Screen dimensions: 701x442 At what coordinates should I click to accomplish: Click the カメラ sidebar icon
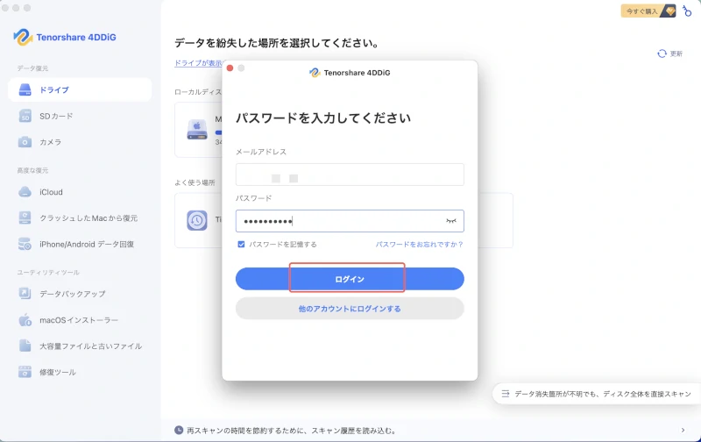pos(25,142)
